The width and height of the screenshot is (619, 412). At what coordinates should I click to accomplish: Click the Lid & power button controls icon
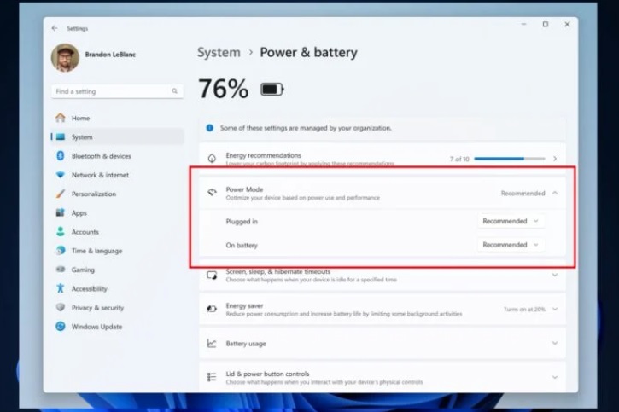pos(212,377)
